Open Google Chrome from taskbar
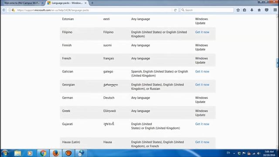279x157 pixels. [43, 153]
